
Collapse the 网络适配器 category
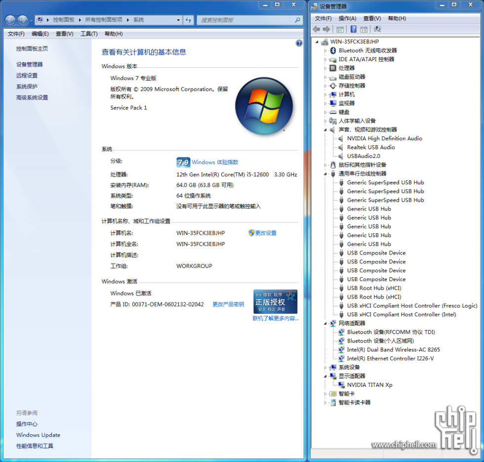coord(325,323)
